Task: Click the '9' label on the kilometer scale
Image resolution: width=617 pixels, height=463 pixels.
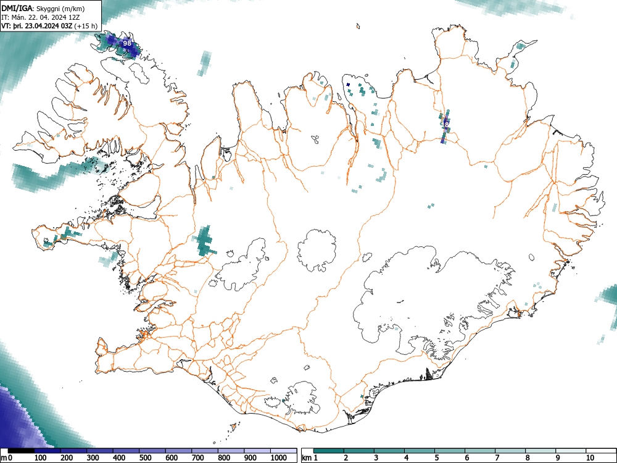Action: click(x=558, y=458)
